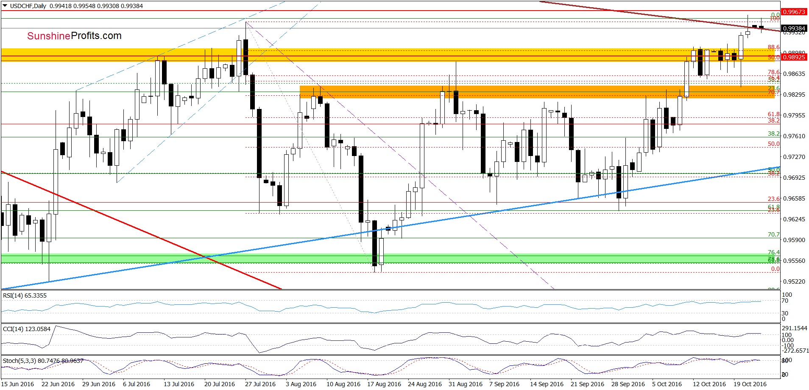Click the 14 Sep 2016 date label

547,384
